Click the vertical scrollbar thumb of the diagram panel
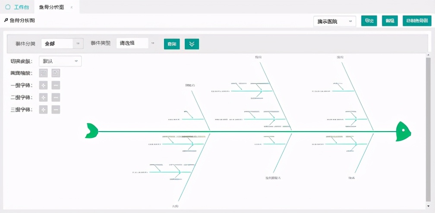Image resolution: width=435 pixels, height=213 pixels. [429, 130]
